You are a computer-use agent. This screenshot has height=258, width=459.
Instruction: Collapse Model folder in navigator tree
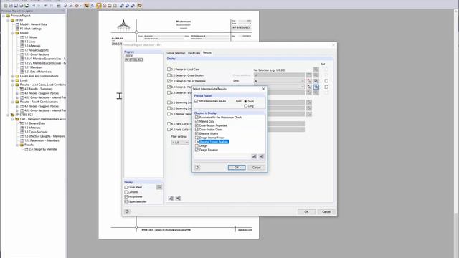point(13,33)
